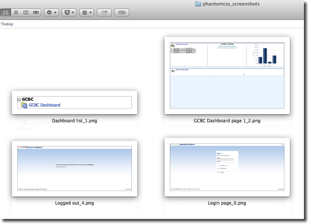Viewport: 309px width, 224px height.
Task: Open the gear Action menu
Action: pos(51,13)
